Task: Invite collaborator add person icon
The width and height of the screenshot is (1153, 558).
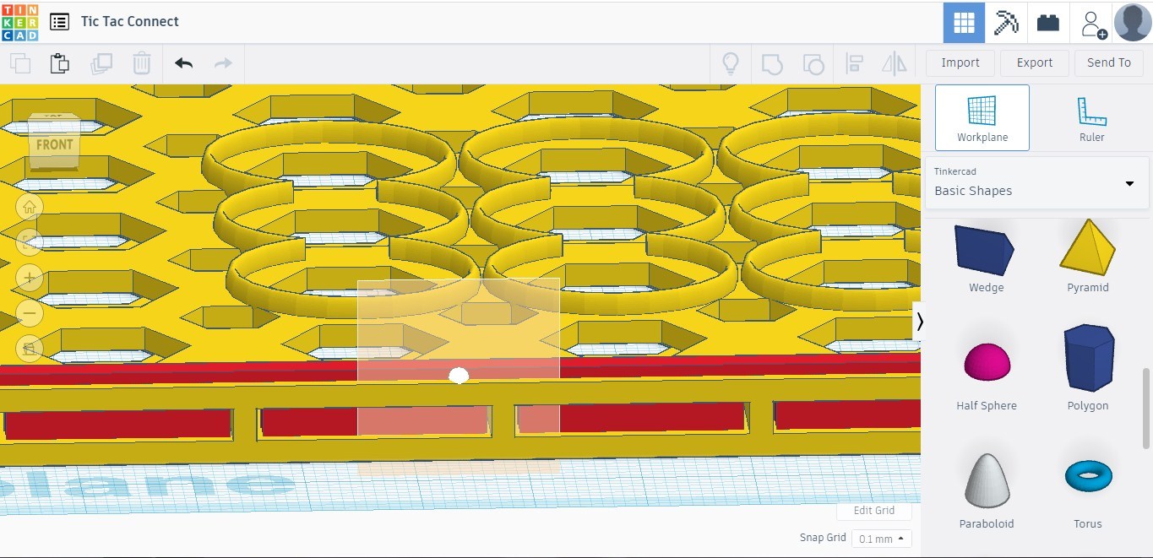Action: point(1093,24)
